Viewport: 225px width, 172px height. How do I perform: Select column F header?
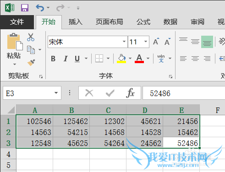(213, 110)
